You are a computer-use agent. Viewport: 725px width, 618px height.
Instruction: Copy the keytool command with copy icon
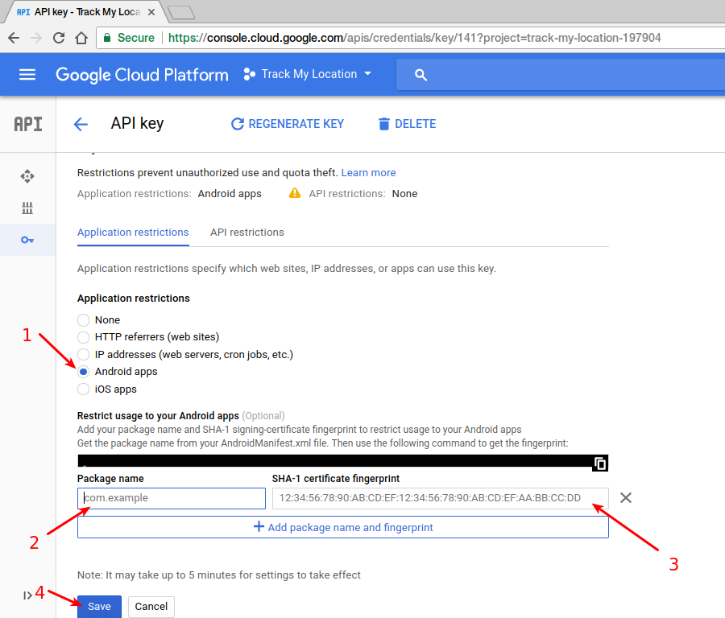[x=600, y=463]
